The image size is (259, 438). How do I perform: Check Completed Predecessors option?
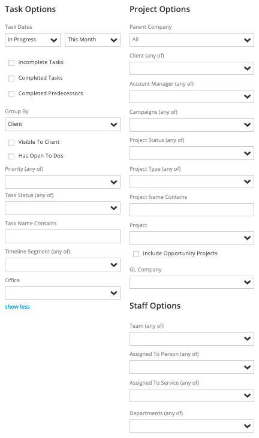(11, 94)
